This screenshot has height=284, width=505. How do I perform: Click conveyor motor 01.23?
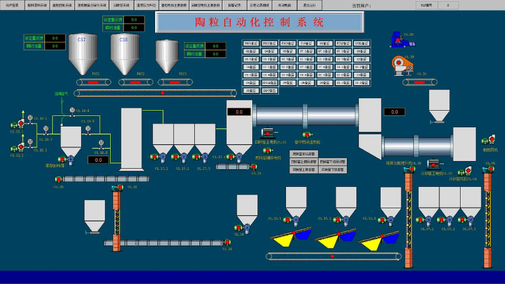point(254,167)
